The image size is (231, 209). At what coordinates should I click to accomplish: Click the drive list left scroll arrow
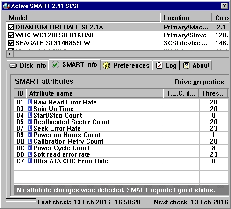coord(10,54)
